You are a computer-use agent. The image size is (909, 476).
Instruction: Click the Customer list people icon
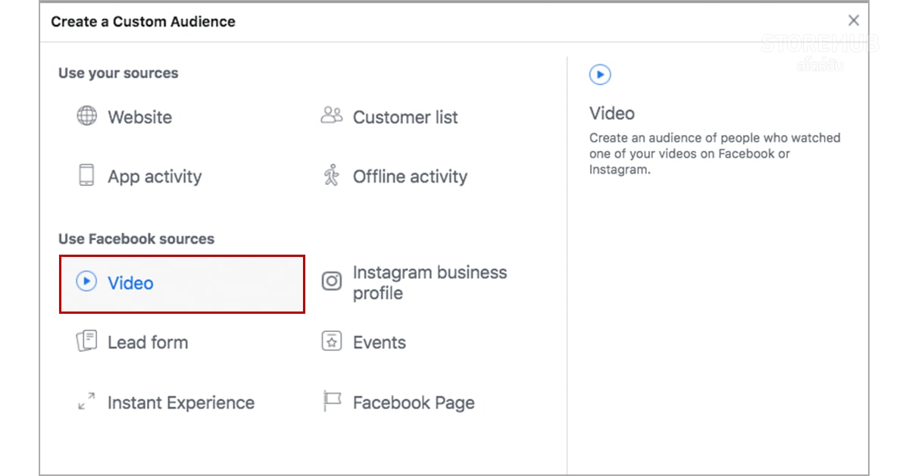[x=331, y=115]
